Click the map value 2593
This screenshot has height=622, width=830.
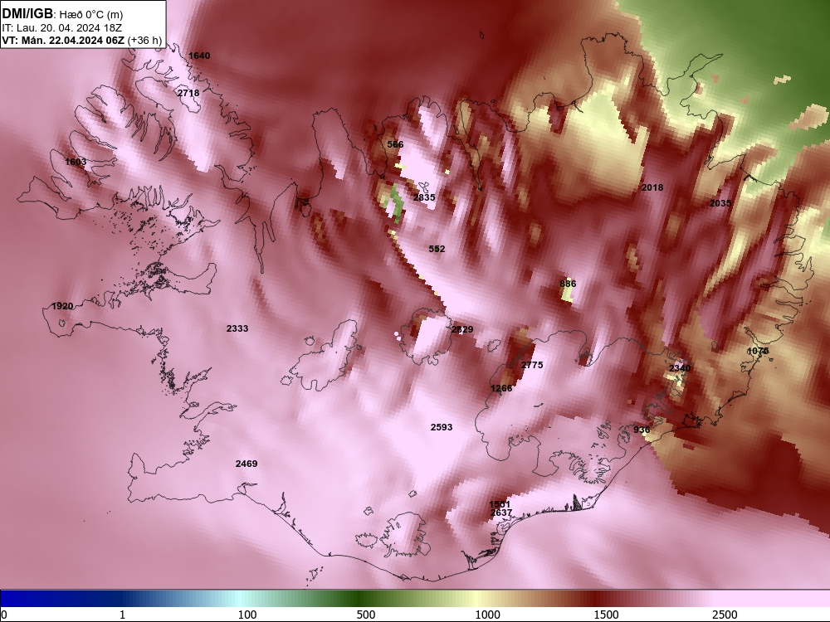point(442,427)
